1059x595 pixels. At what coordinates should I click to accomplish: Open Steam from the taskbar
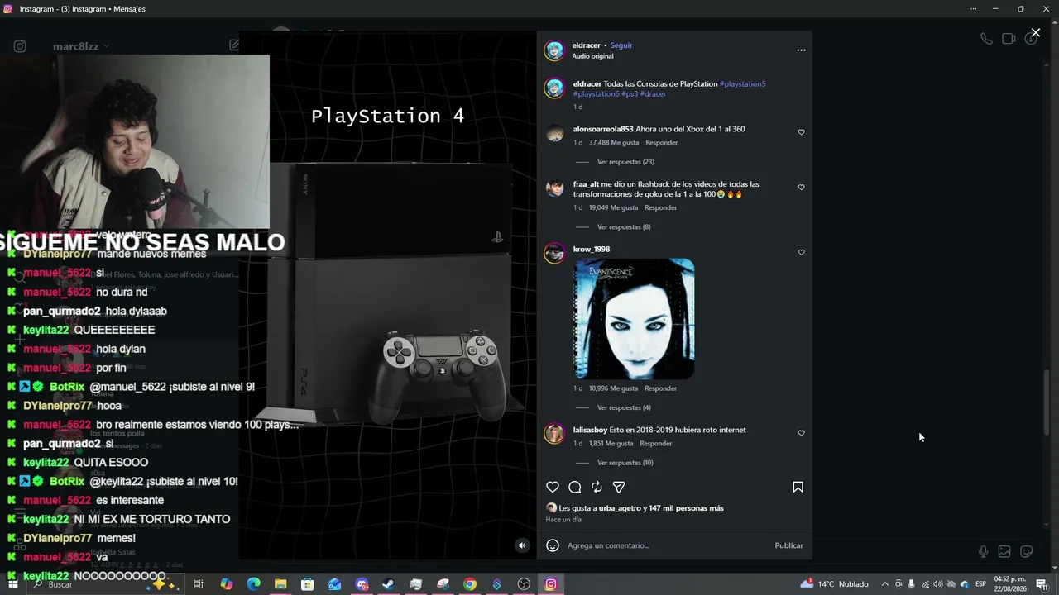388,584
